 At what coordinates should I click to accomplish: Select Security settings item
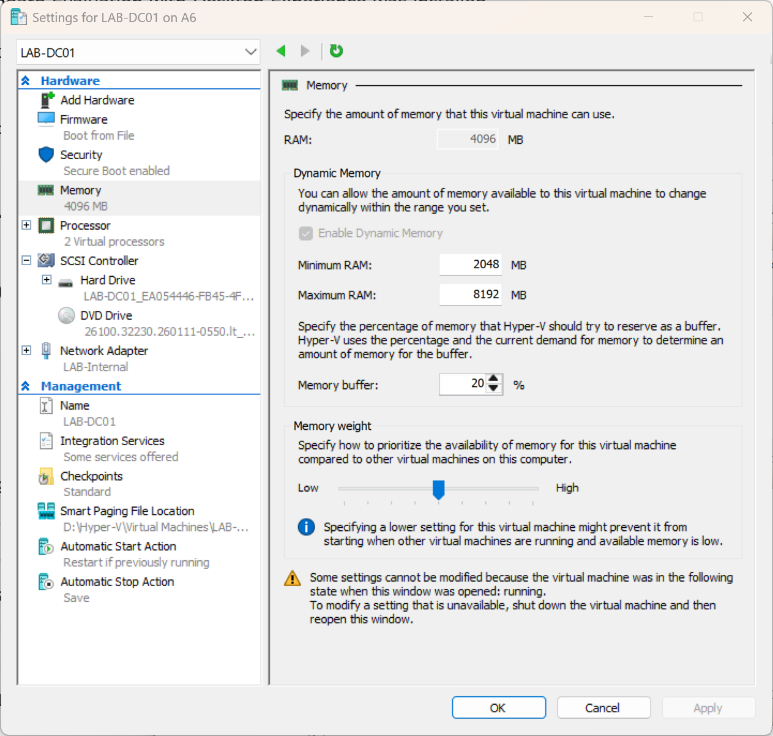click(x=81, y=155)
